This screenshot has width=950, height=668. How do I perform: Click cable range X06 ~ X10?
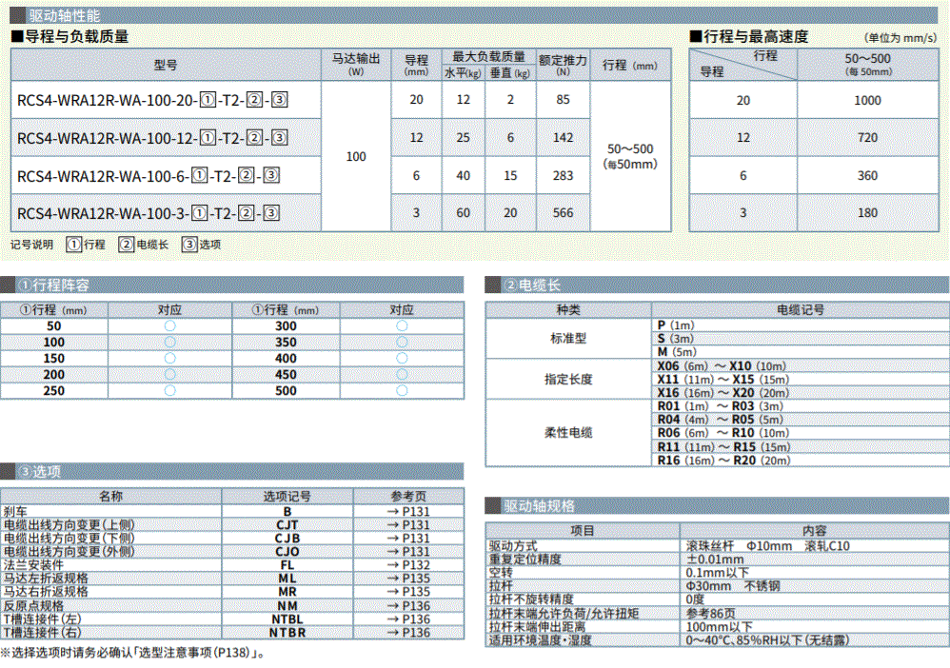click(722, 365)
